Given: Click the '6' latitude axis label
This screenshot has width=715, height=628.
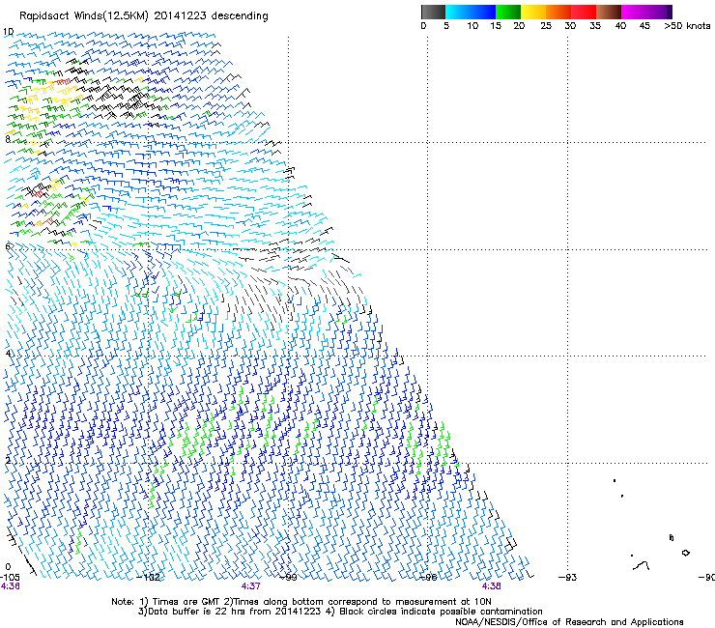Looking at the screenshot, I should 8,246.
